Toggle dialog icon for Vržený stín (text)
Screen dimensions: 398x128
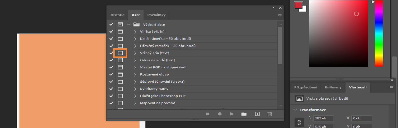(x=120, y=53)
